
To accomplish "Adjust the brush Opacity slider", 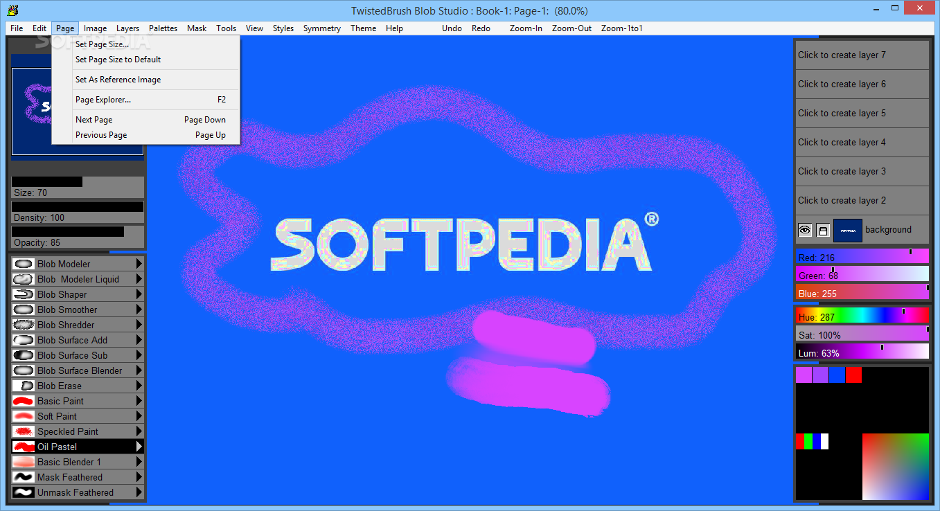I will [x=78, y=237].
